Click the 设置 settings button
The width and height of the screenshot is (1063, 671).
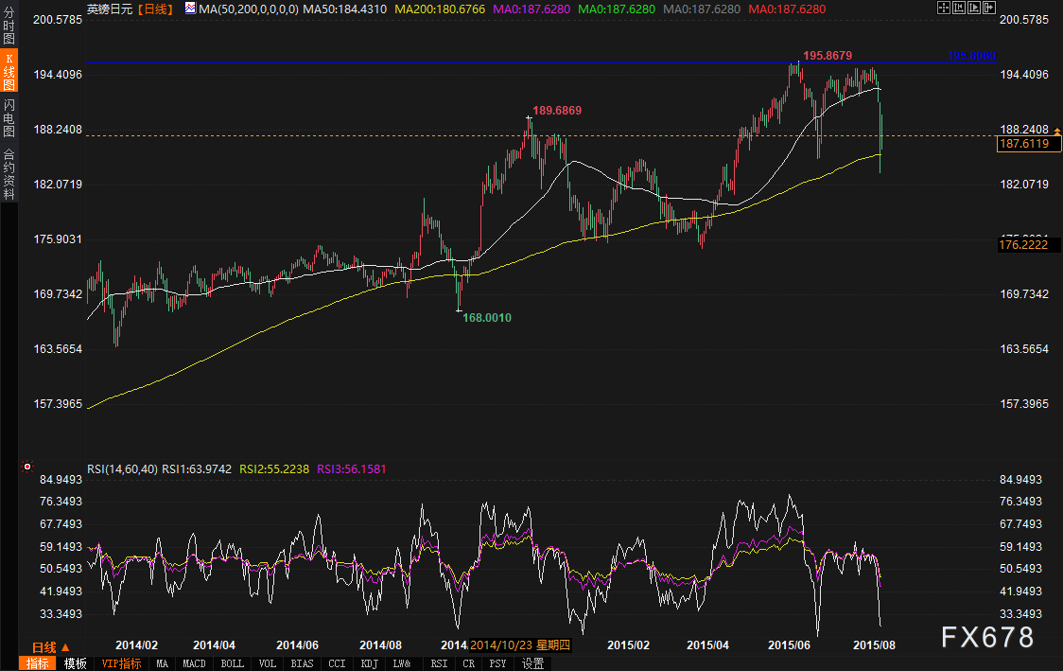point(533,663)
